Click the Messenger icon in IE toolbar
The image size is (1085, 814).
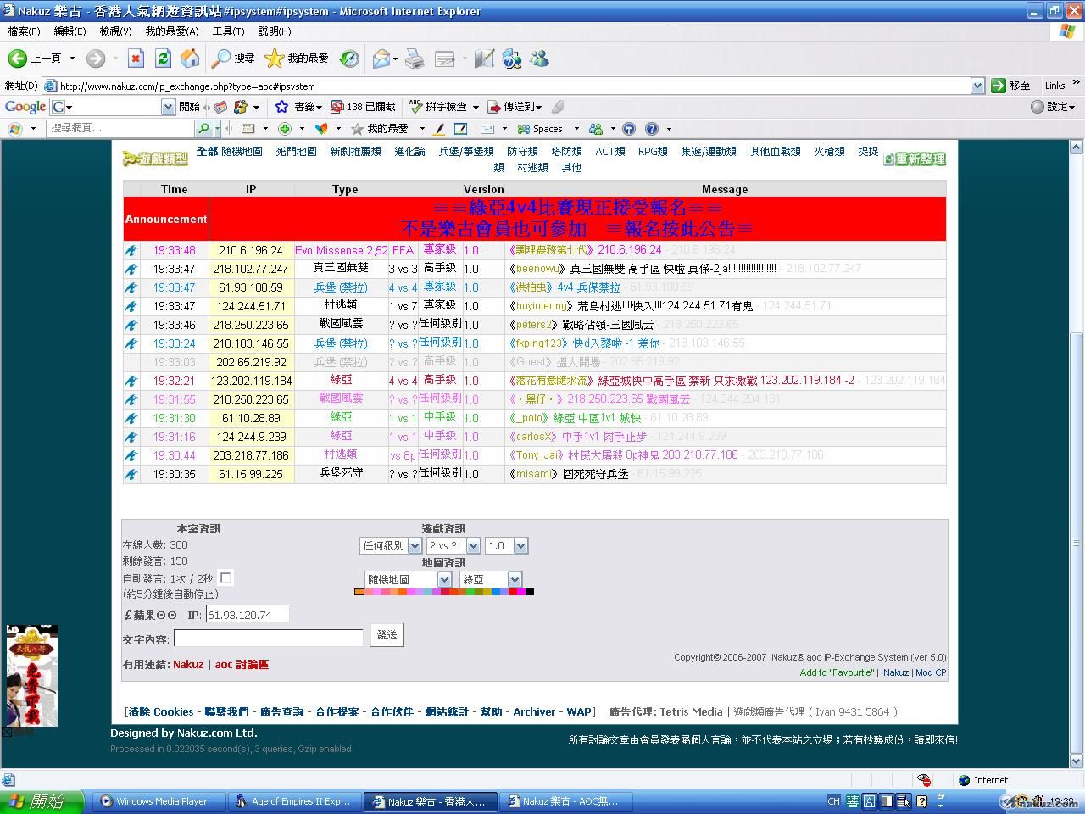click(x=539, y=58)
